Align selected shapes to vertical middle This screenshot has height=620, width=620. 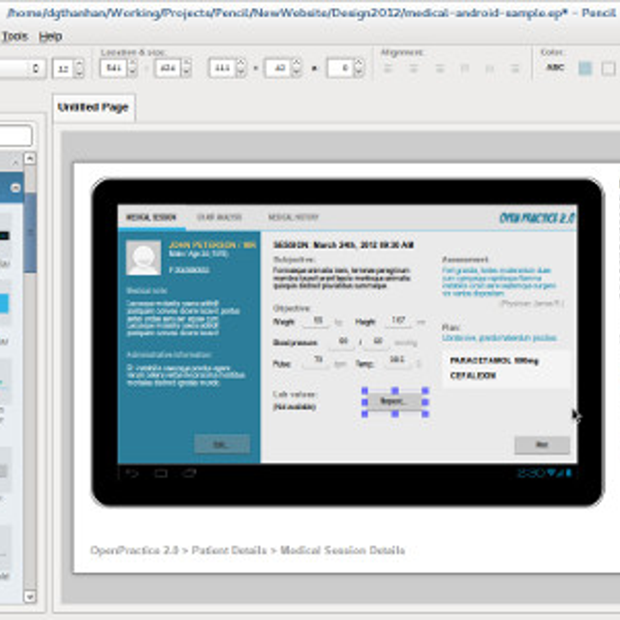coord(490,69)
